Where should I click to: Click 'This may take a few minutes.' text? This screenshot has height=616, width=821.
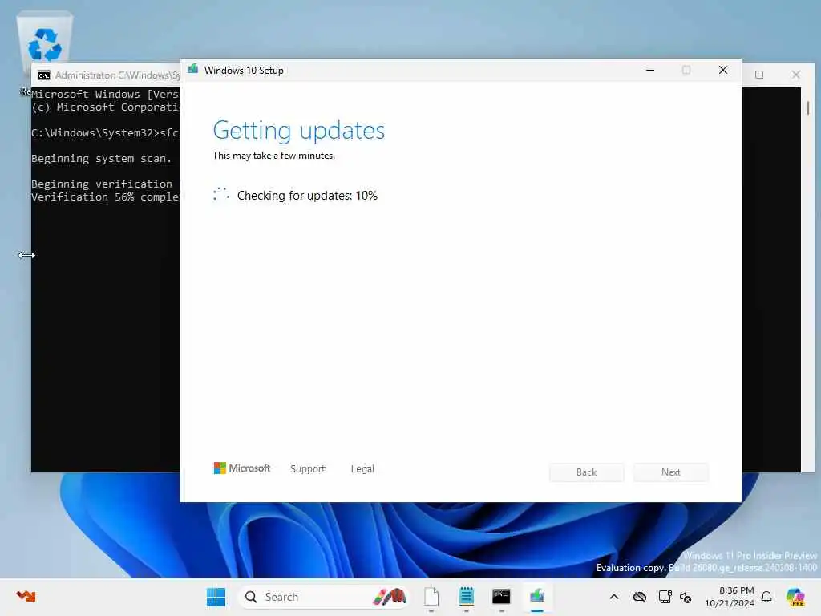(274, 156)
